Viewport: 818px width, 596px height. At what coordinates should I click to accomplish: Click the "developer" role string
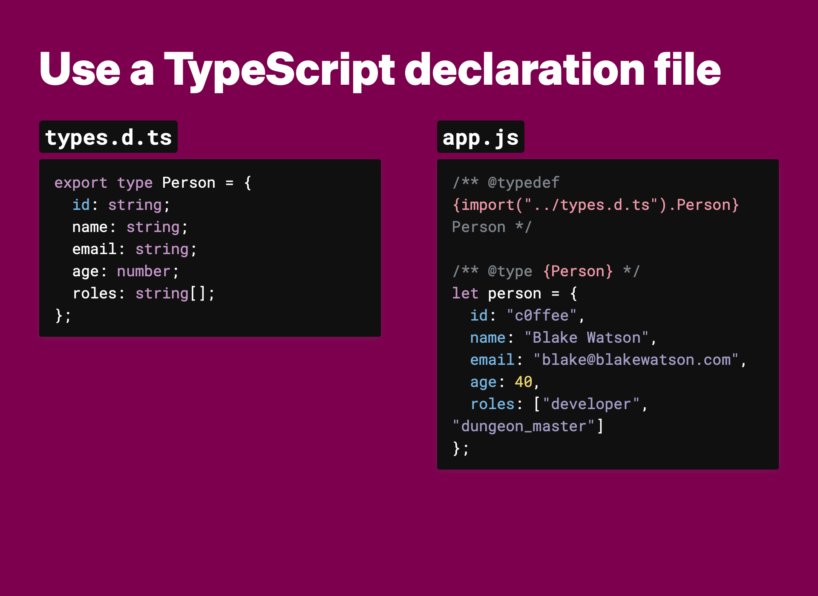click(x=590, y=404)
